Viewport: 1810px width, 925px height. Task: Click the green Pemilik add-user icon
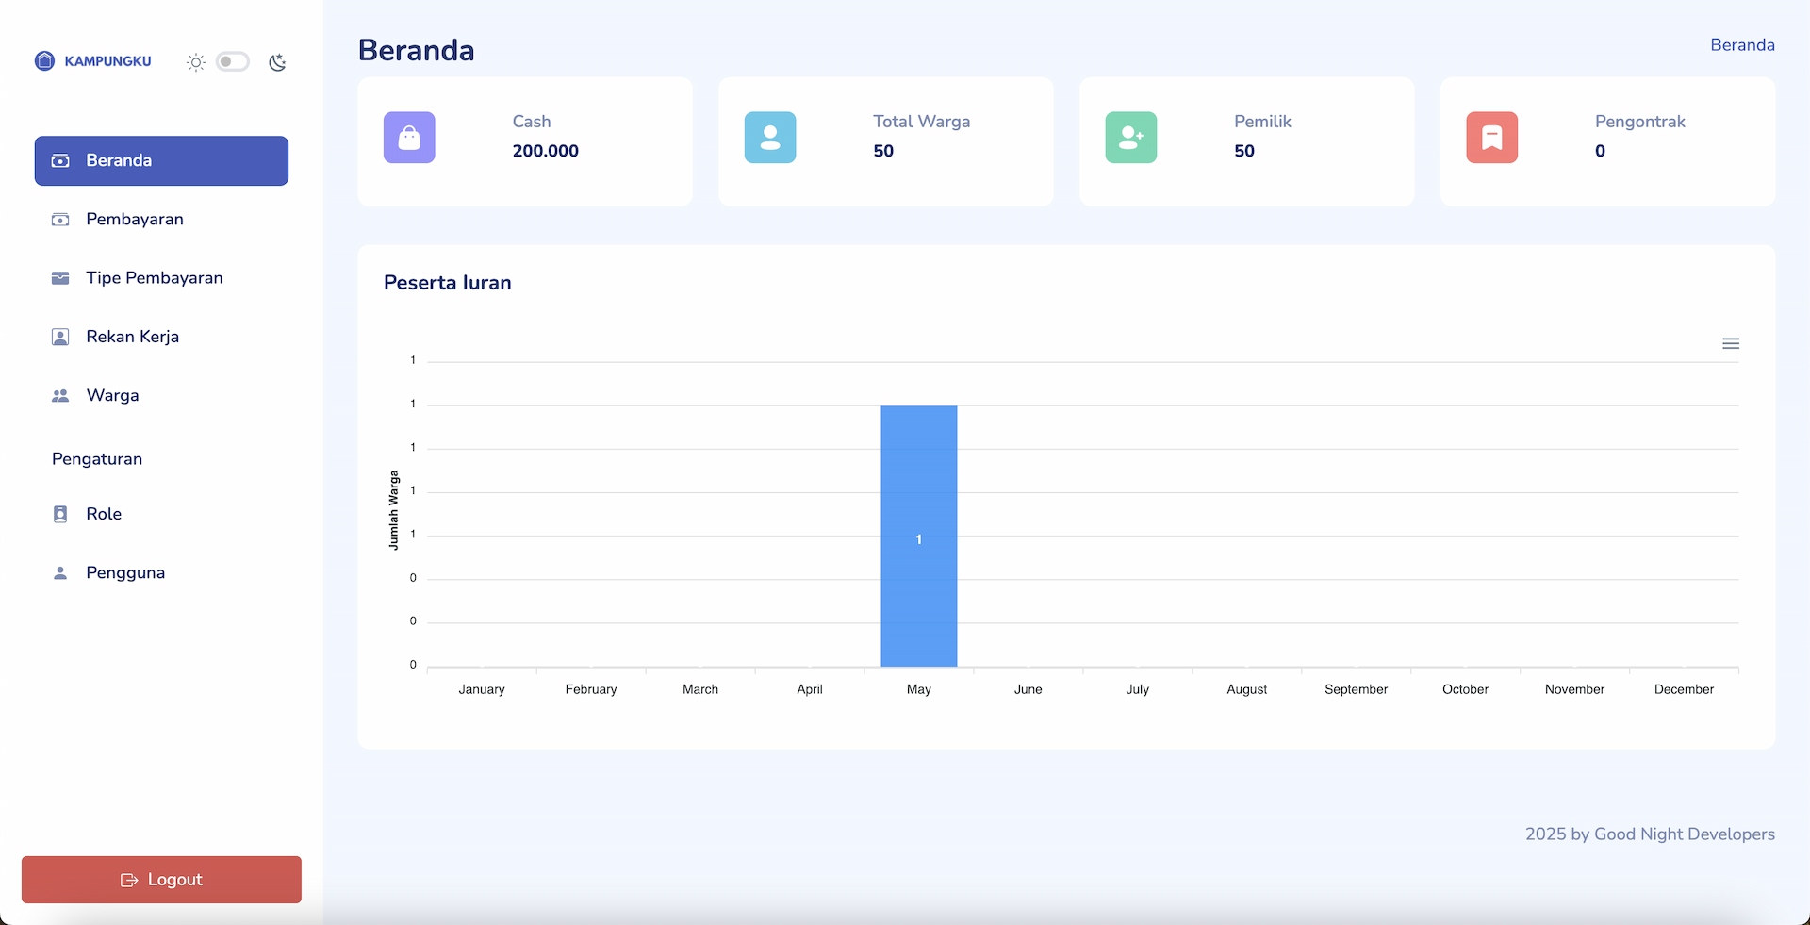1131,138
